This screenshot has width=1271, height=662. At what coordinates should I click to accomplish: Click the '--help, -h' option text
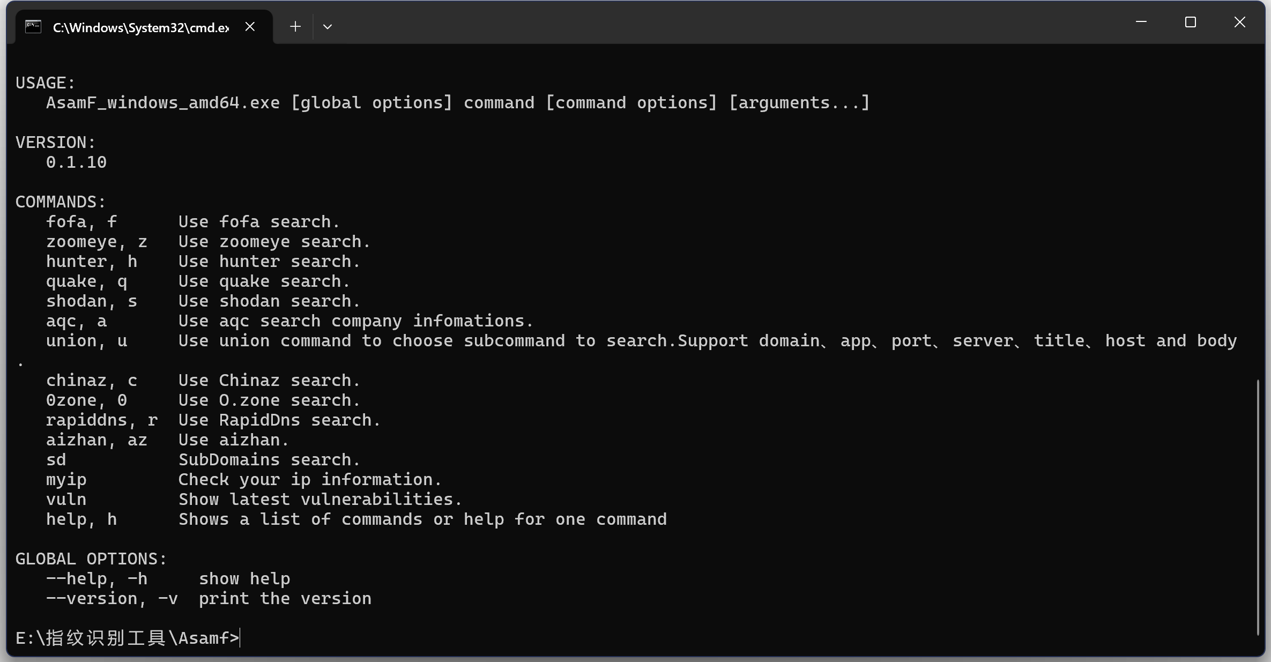(96, 579)
